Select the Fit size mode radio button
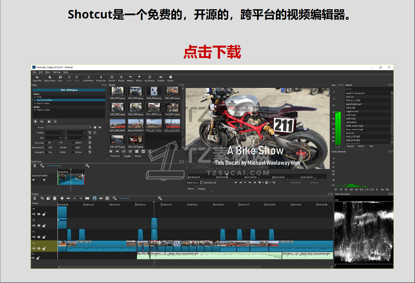This screenshot has height=283, width=415. coord(46,142)
